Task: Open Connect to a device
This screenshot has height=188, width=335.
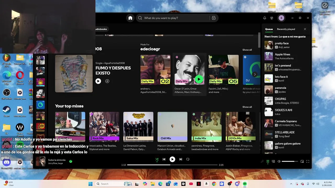Action: point(273,161)
